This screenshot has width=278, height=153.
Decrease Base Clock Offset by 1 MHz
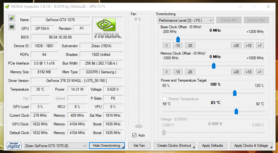point(166,45)
